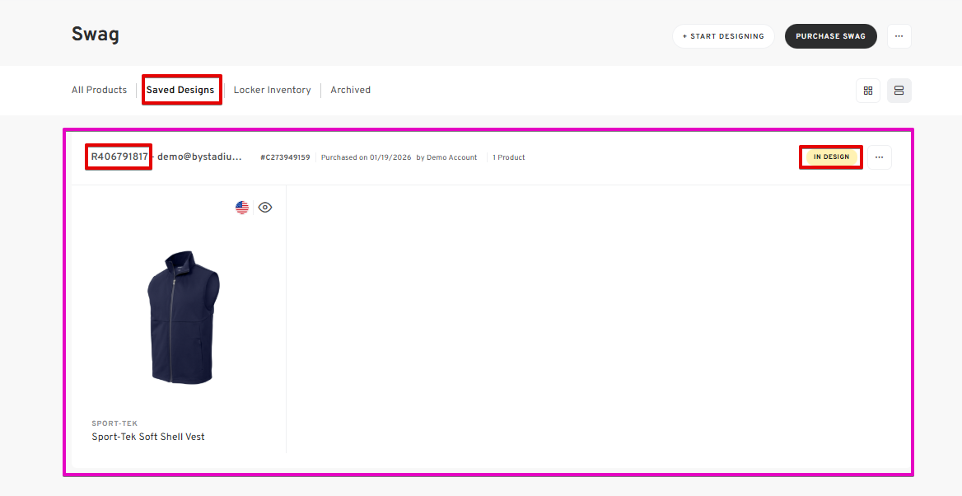Image resolution: width=962 pixels, height=496 pixels.
Task: Click the 1 Product count label
Action: coord(508,157)
